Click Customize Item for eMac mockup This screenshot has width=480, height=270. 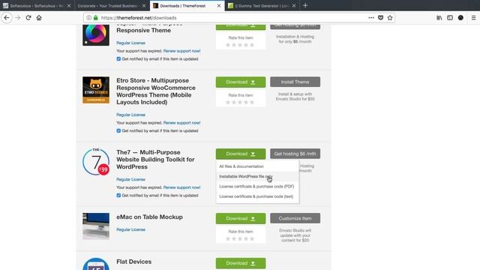tap(295, 218)
